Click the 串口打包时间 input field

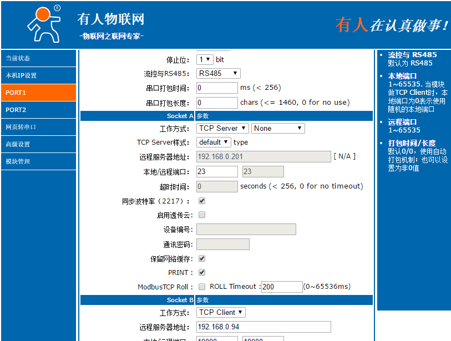click(x=216, y=87)
